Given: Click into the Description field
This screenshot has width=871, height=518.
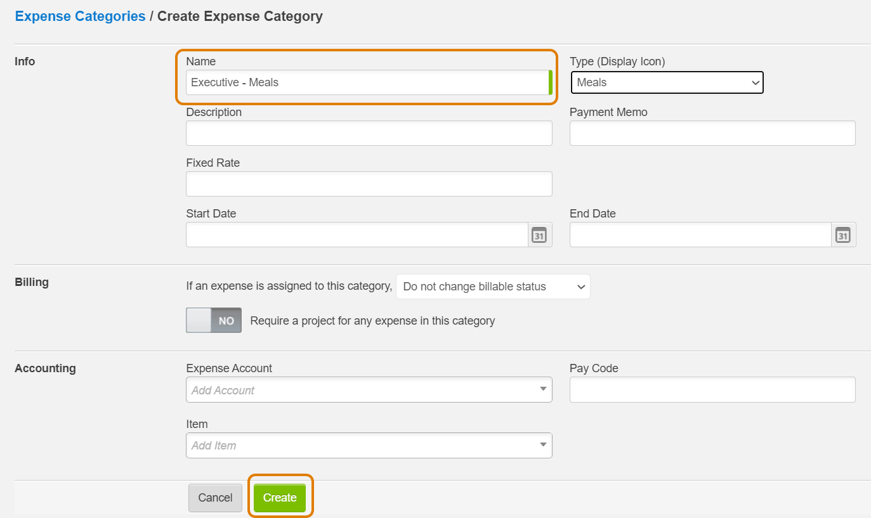Looking at the screenshot, I should [369, 133].
